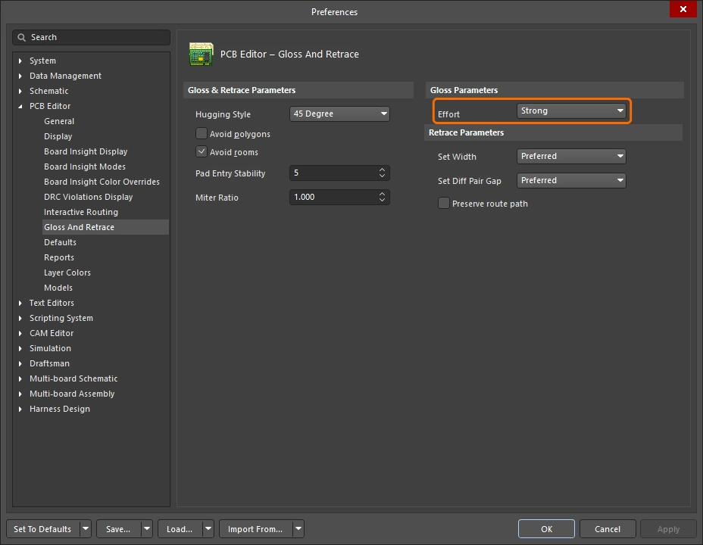Disable the Avoid rooms checkbox
The height and width of the screenshot is (545, 703).
pyautogui.click(x=202, y=151)
